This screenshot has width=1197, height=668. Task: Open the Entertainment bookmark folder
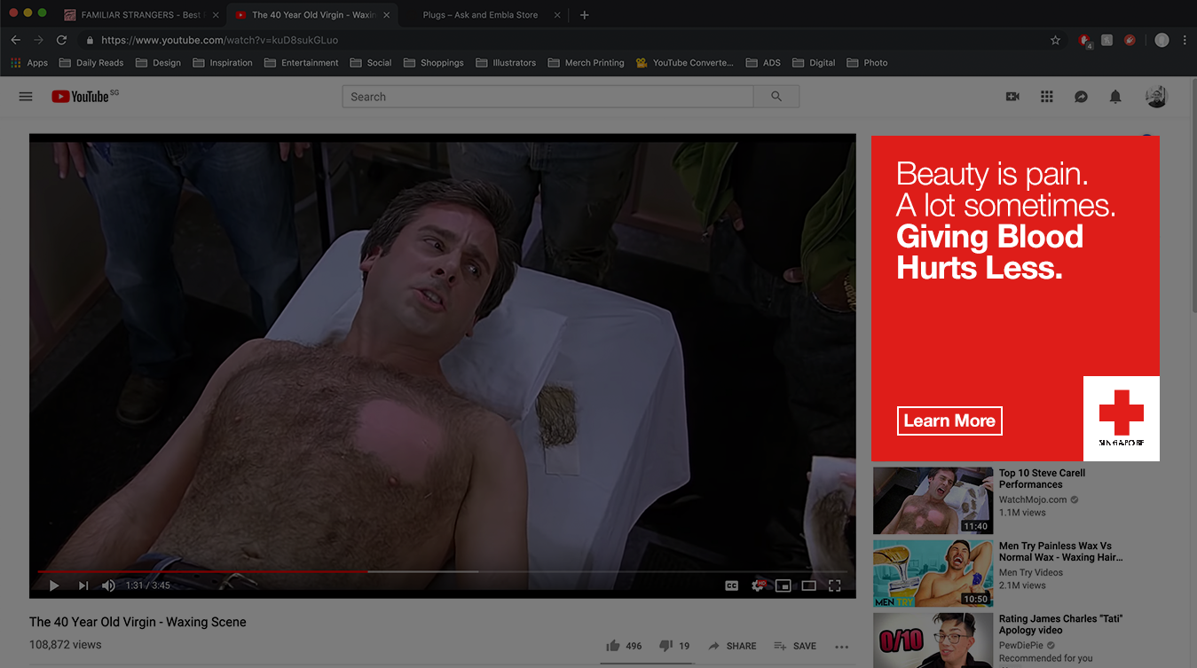pyautogui.click(x=302, y=63)
